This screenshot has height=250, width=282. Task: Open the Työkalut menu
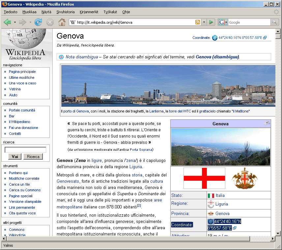[x=110, y=12]
